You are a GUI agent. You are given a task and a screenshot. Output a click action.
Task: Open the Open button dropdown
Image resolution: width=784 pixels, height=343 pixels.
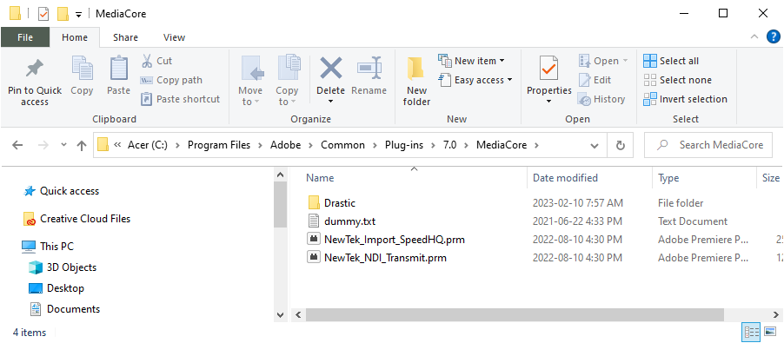pos(603,61)
